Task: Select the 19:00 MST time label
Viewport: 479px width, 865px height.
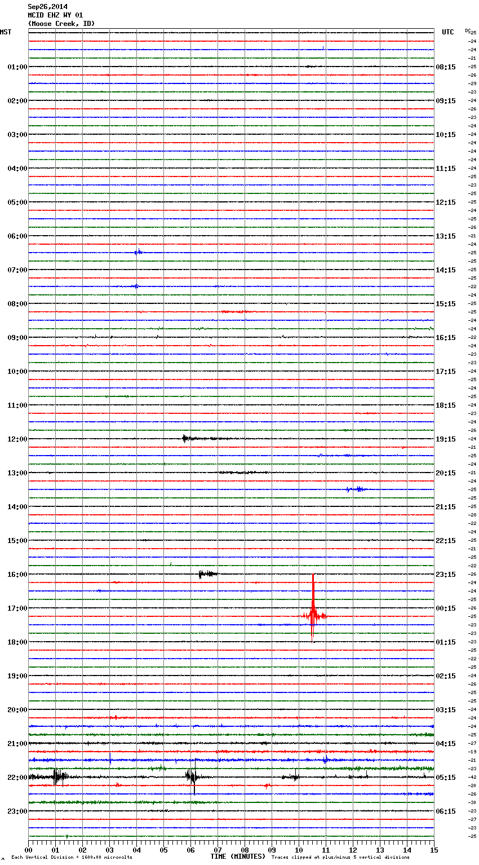Action: point(17,676)
